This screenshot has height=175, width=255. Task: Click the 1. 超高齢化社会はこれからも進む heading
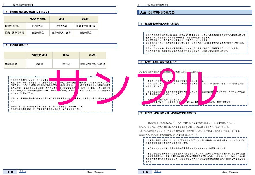coord(195,24)
